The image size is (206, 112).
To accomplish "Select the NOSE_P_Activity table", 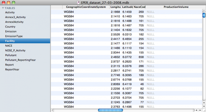I will pyautogui.click(x=15, y=50).
